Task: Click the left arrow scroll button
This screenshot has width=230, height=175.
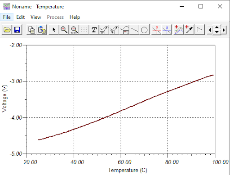Action: (210, 30)
